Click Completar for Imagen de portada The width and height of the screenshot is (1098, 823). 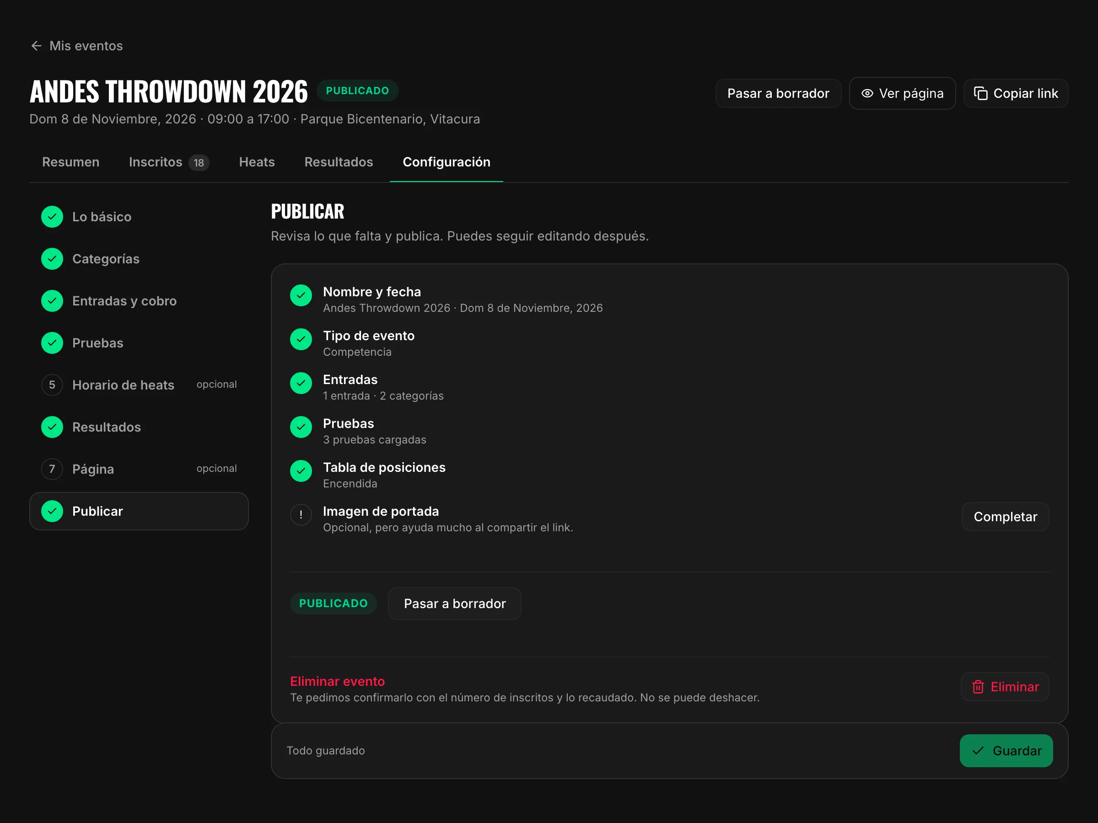pos(1005,516)
